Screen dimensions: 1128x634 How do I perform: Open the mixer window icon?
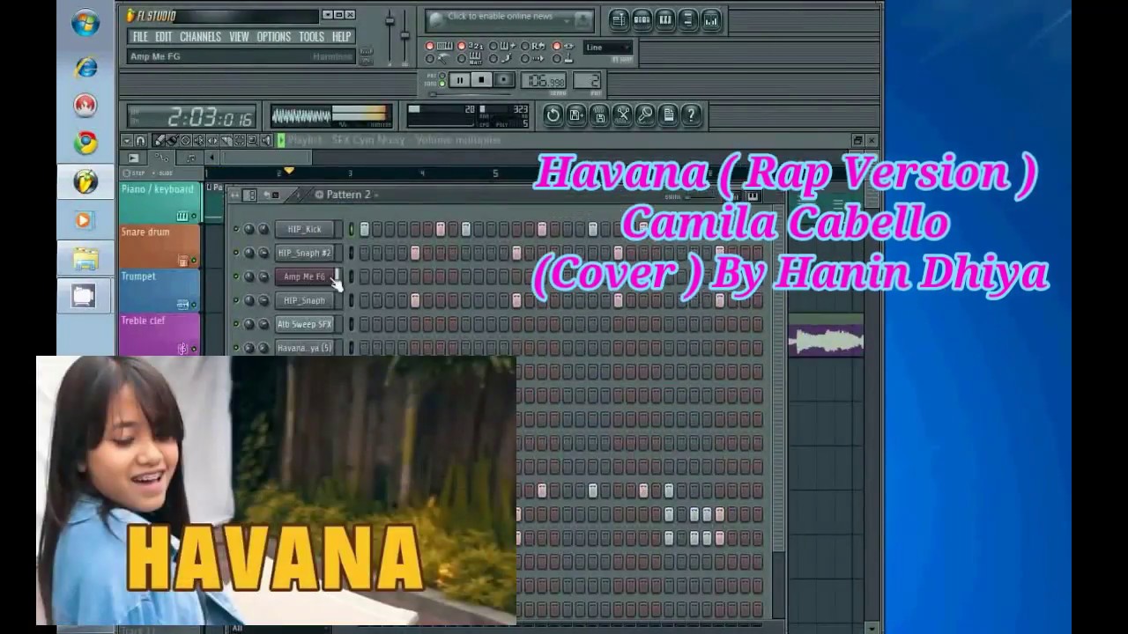click(710, 19)
